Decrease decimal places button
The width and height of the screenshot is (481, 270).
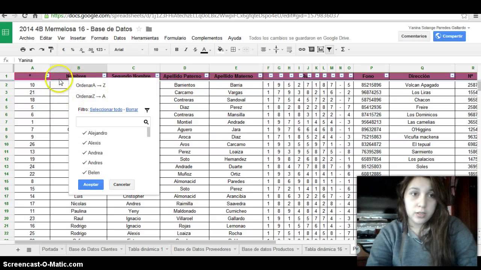coord(82,49)
